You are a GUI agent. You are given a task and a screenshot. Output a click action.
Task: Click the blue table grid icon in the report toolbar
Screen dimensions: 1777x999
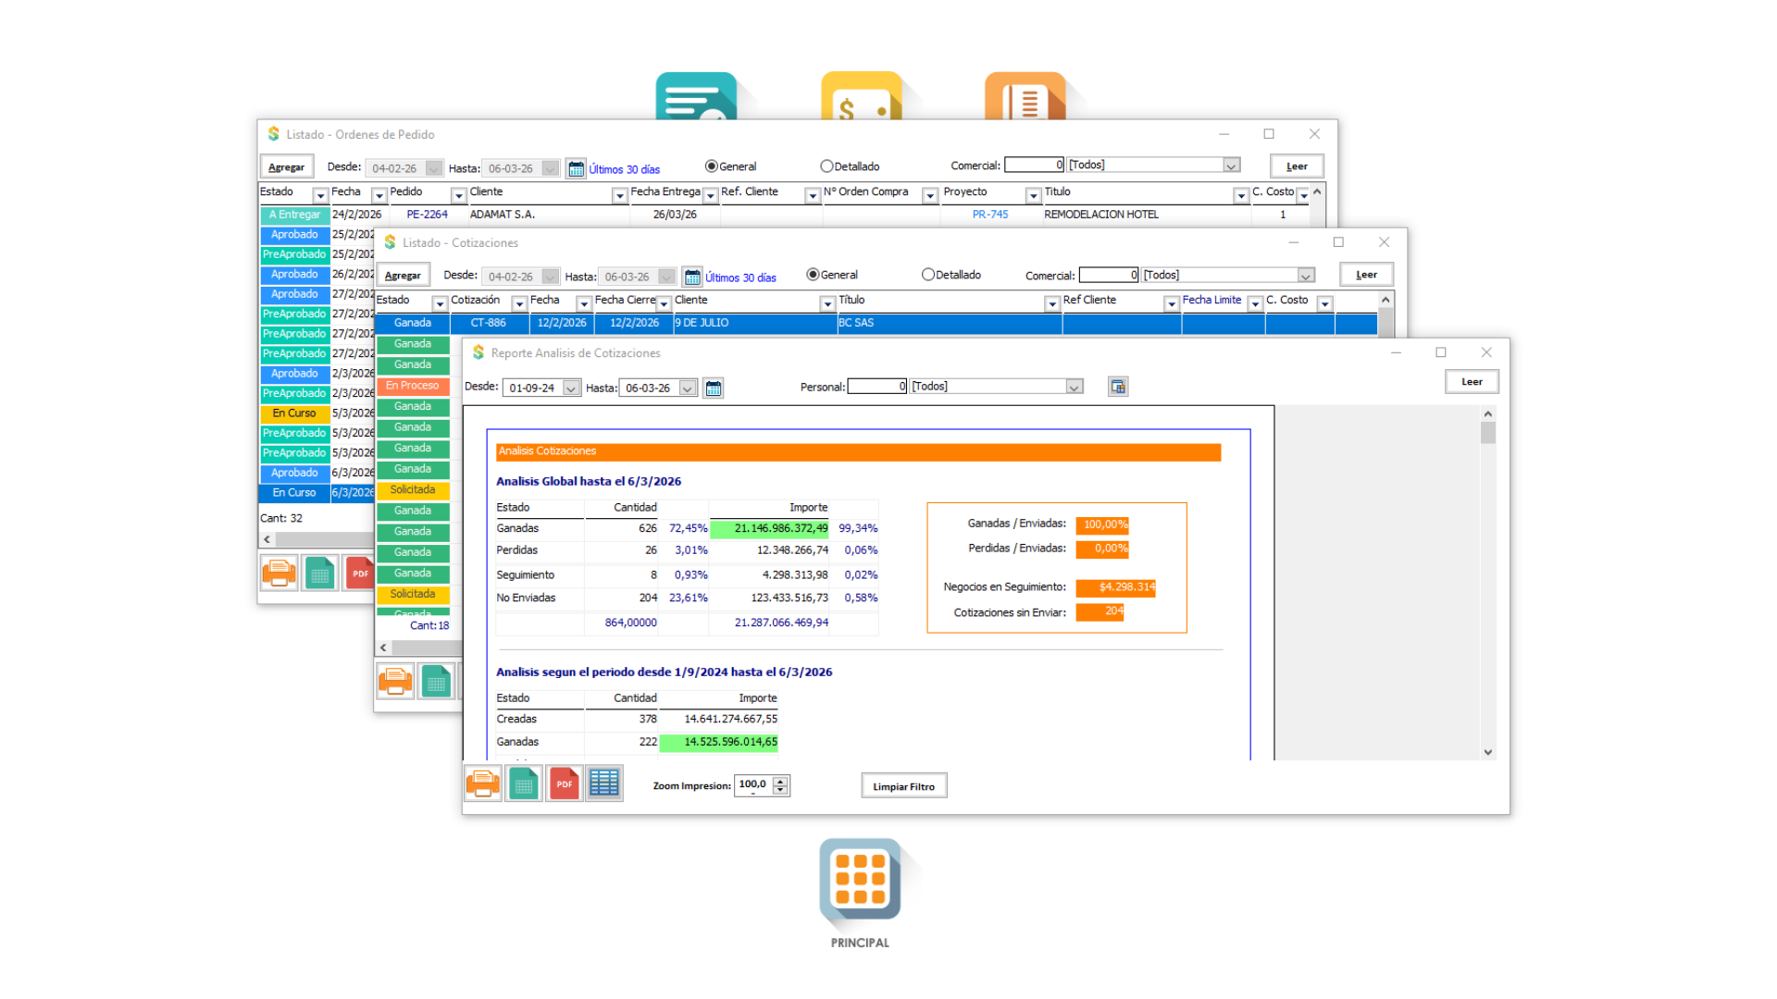[x=604, y=783]
